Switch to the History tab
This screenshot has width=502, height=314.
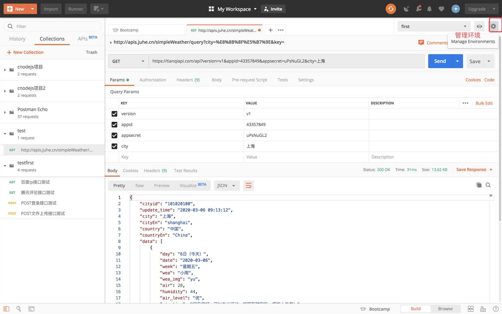pyautogui.click(x=17, y=39)
